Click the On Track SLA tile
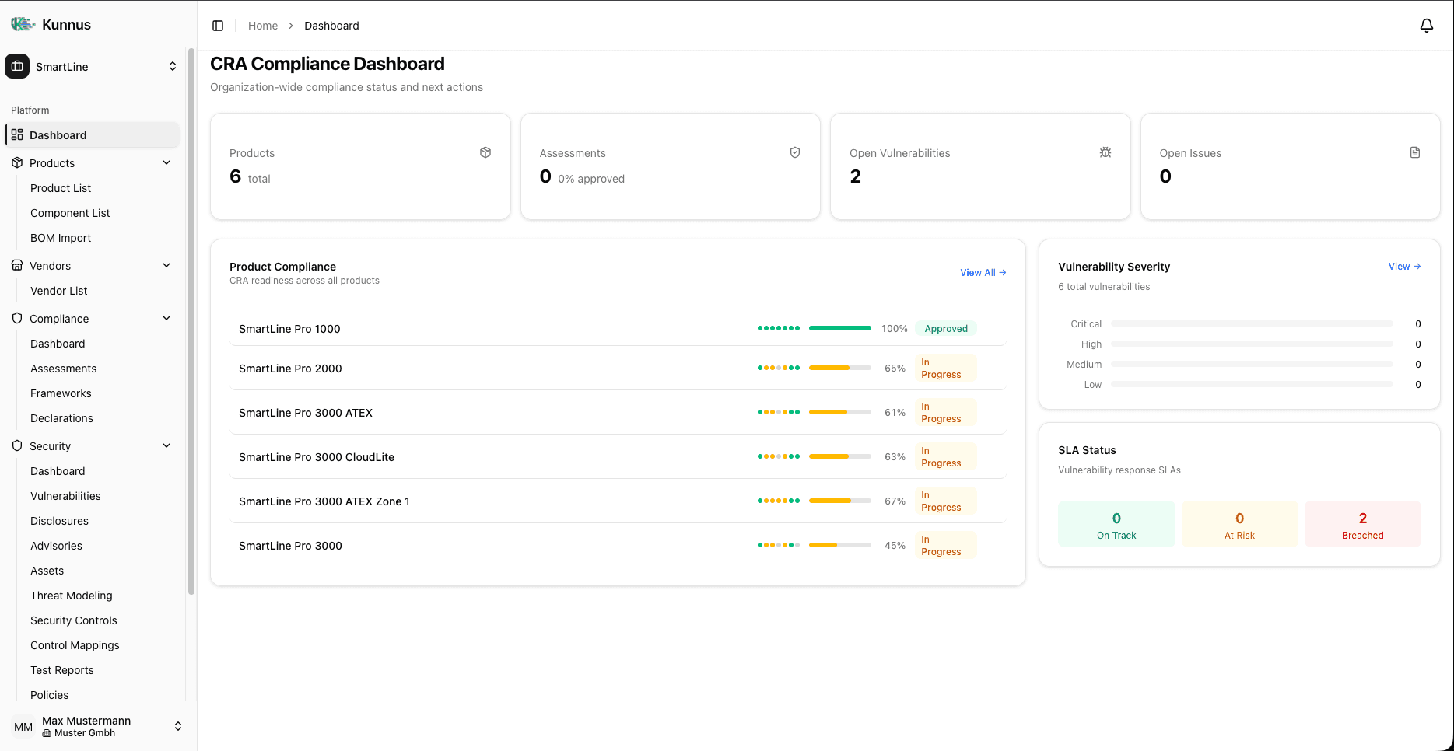The image size is (1454, 751). 1116,525
